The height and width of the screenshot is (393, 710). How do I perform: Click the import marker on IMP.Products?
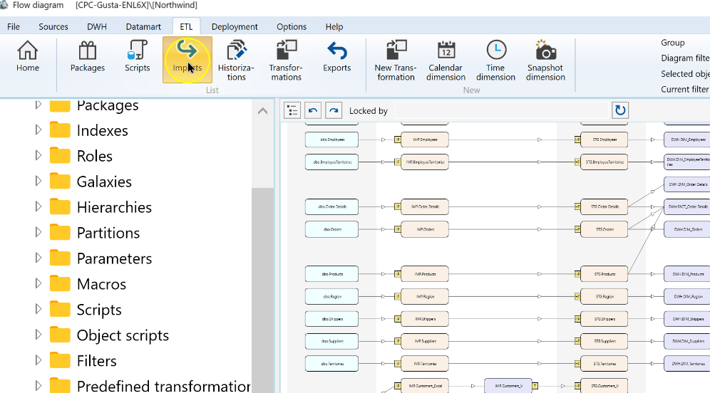pyautogui.click(x=398, y=274)
